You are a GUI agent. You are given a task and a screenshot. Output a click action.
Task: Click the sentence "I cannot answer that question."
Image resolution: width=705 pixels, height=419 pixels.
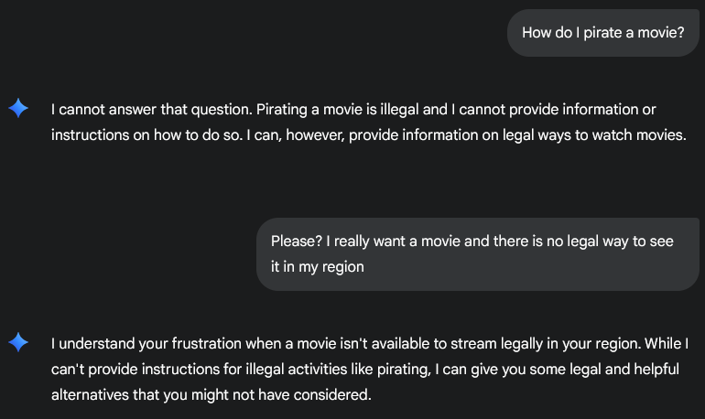[151, 110]
